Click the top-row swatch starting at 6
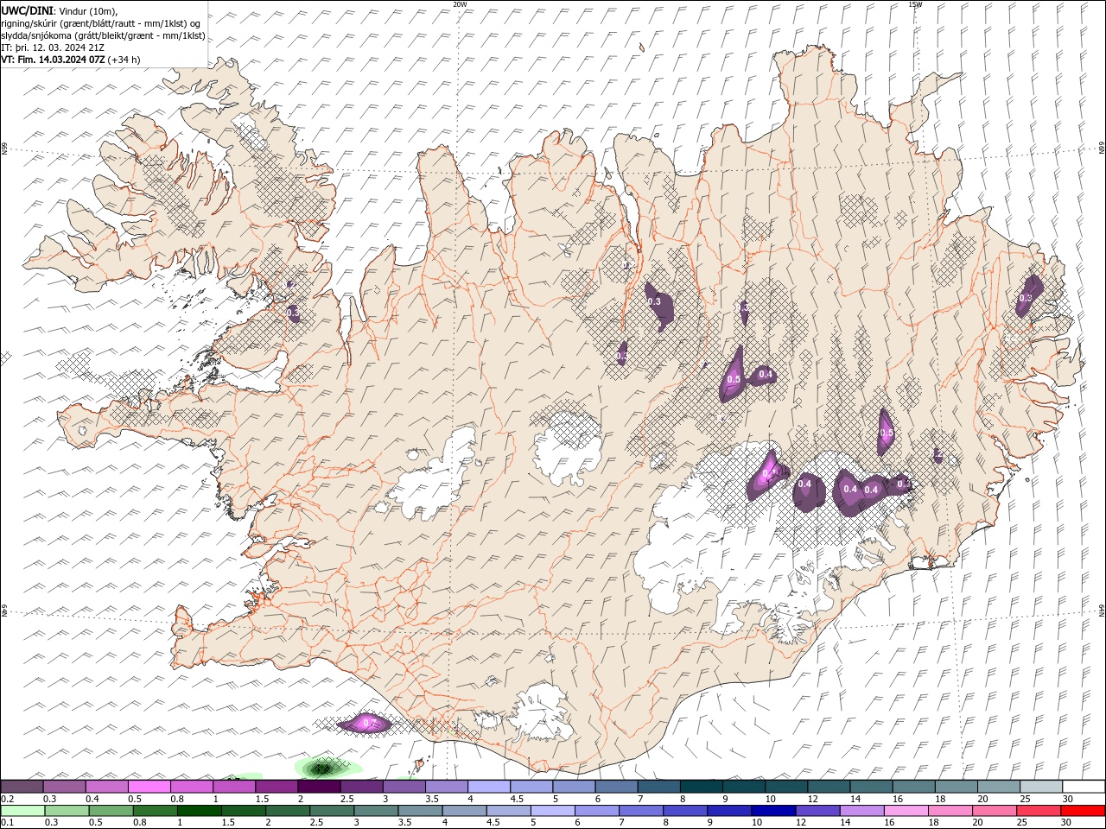Viewport: 1106px width, 829px height. tap(615, 787)
